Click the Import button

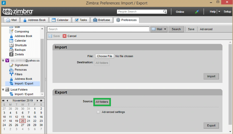211,76
